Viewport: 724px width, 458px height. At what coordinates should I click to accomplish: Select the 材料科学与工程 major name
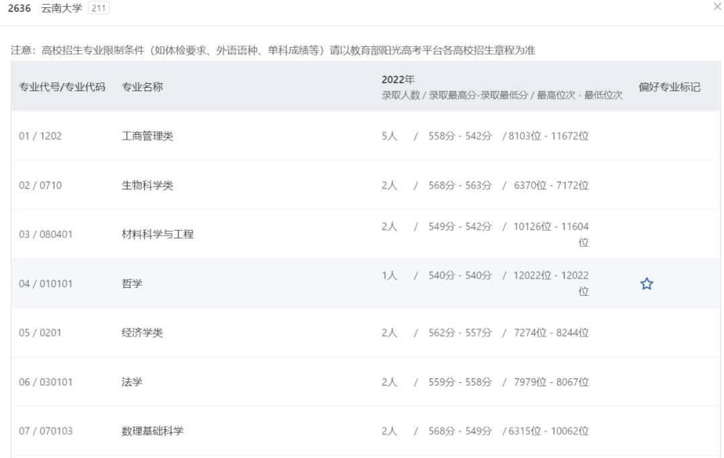tap(158, 234)
